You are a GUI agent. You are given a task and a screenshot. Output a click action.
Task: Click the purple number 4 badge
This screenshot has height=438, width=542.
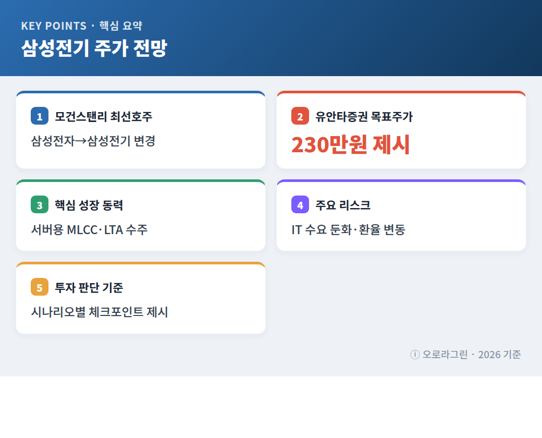click(300, 204)
